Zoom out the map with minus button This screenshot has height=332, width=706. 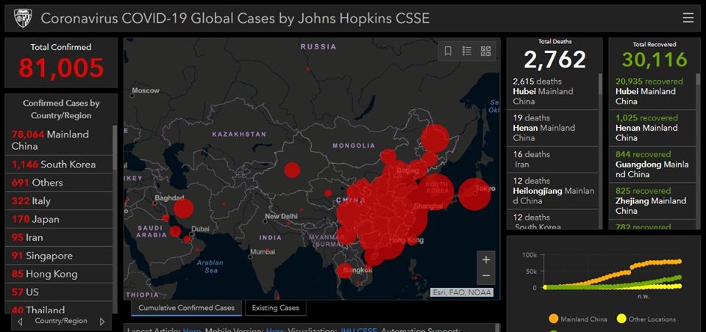486,275
